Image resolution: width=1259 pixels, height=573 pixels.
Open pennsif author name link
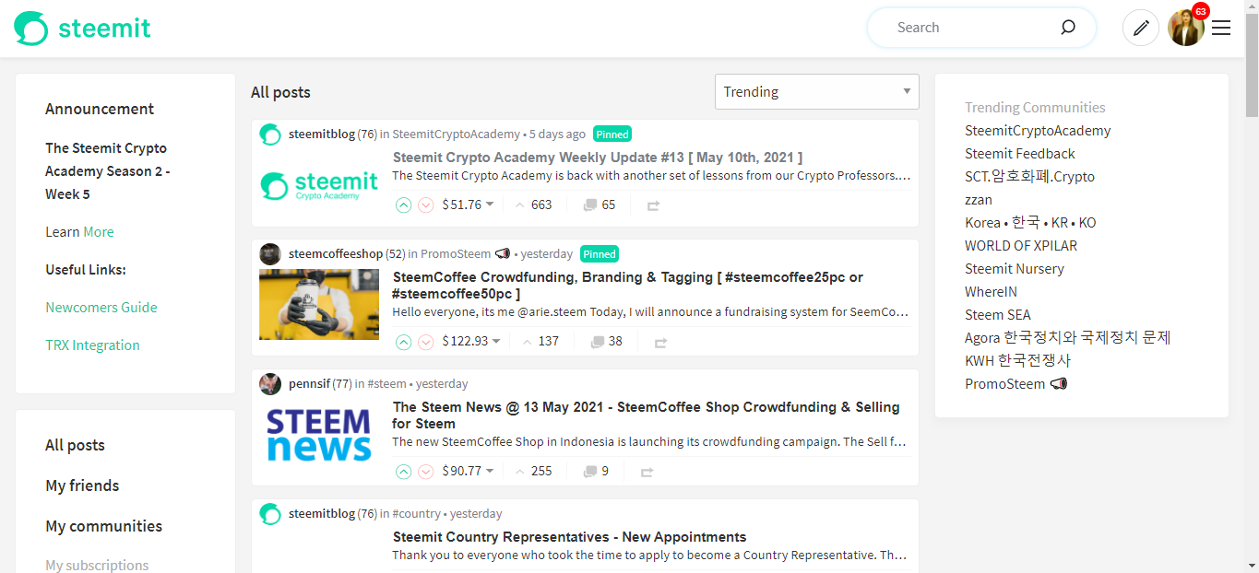[309, 384]
